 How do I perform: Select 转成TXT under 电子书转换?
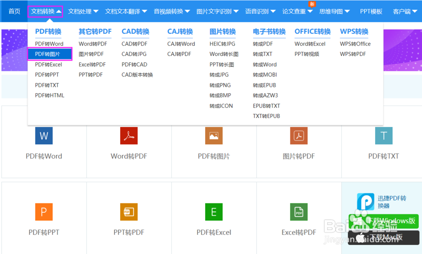click(x=262, y=54)
